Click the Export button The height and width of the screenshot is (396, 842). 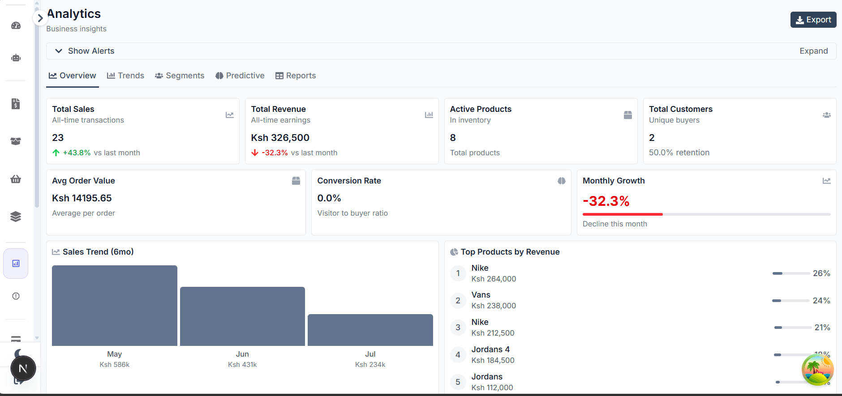[813, 20]
